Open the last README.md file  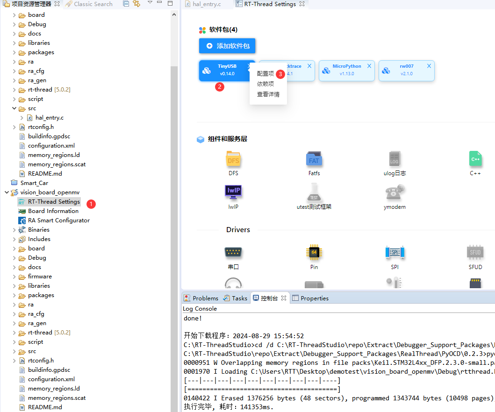[45, 407]
